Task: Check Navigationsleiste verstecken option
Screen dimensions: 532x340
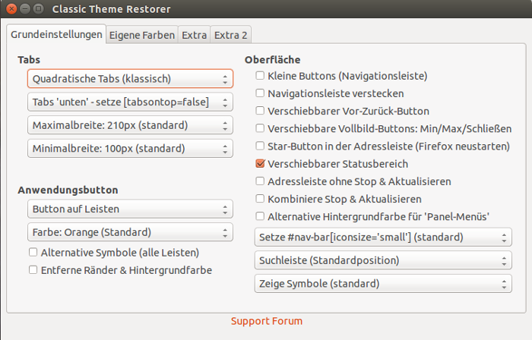Action: coord(261,93)
